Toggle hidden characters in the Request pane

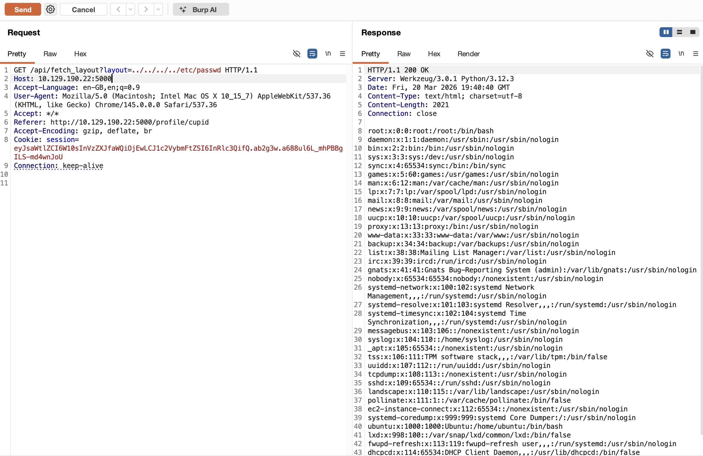tap(297, 54)
